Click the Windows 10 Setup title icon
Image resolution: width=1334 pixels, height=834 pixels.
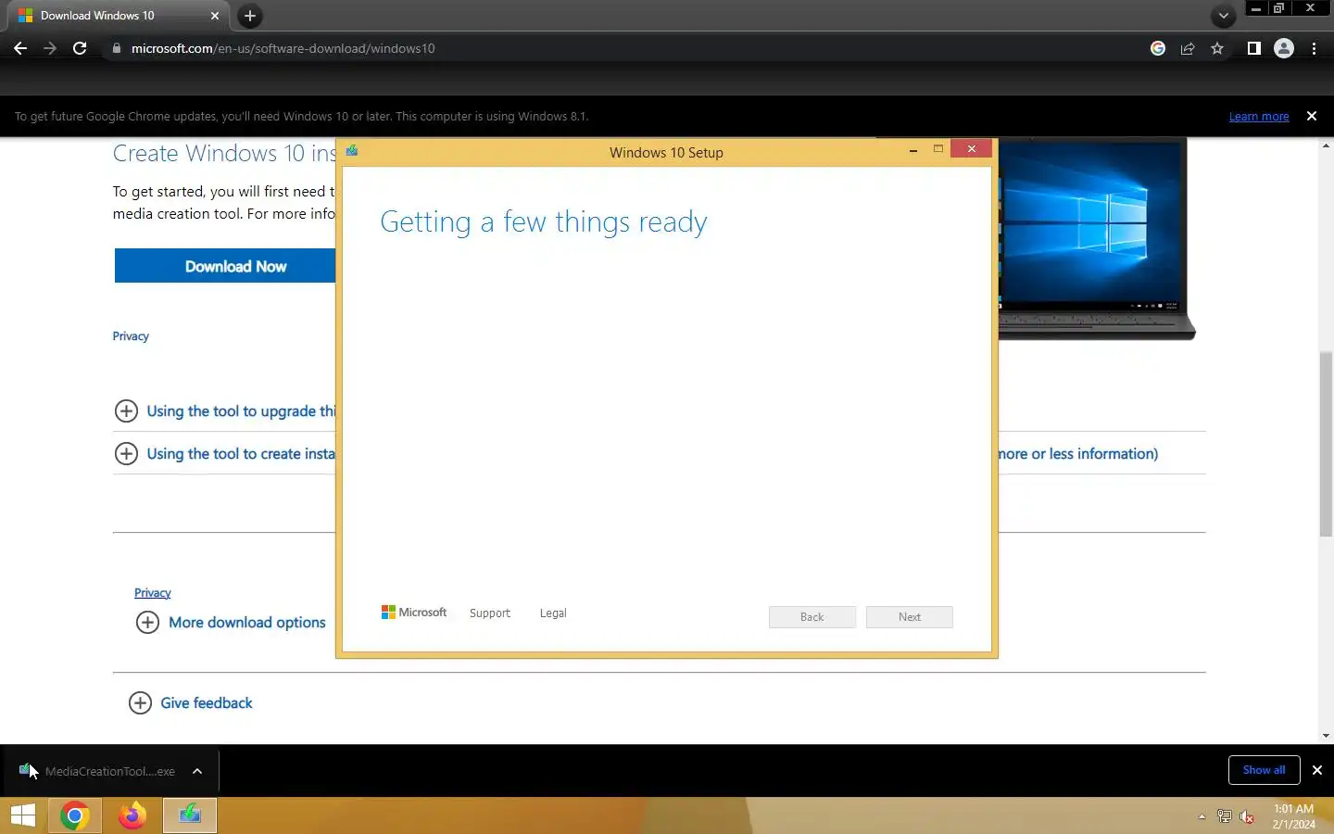click(352, 151)
